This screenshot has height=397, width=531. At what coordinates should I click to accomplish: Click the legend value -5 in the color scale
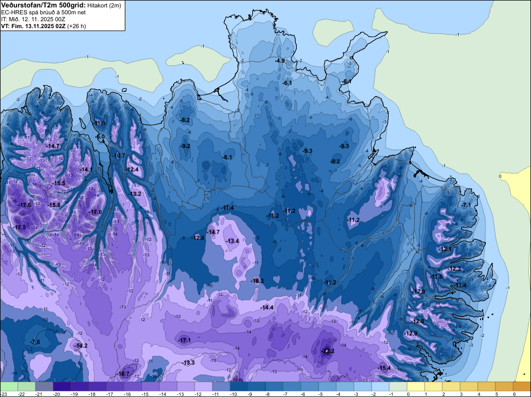pos(320,394)
